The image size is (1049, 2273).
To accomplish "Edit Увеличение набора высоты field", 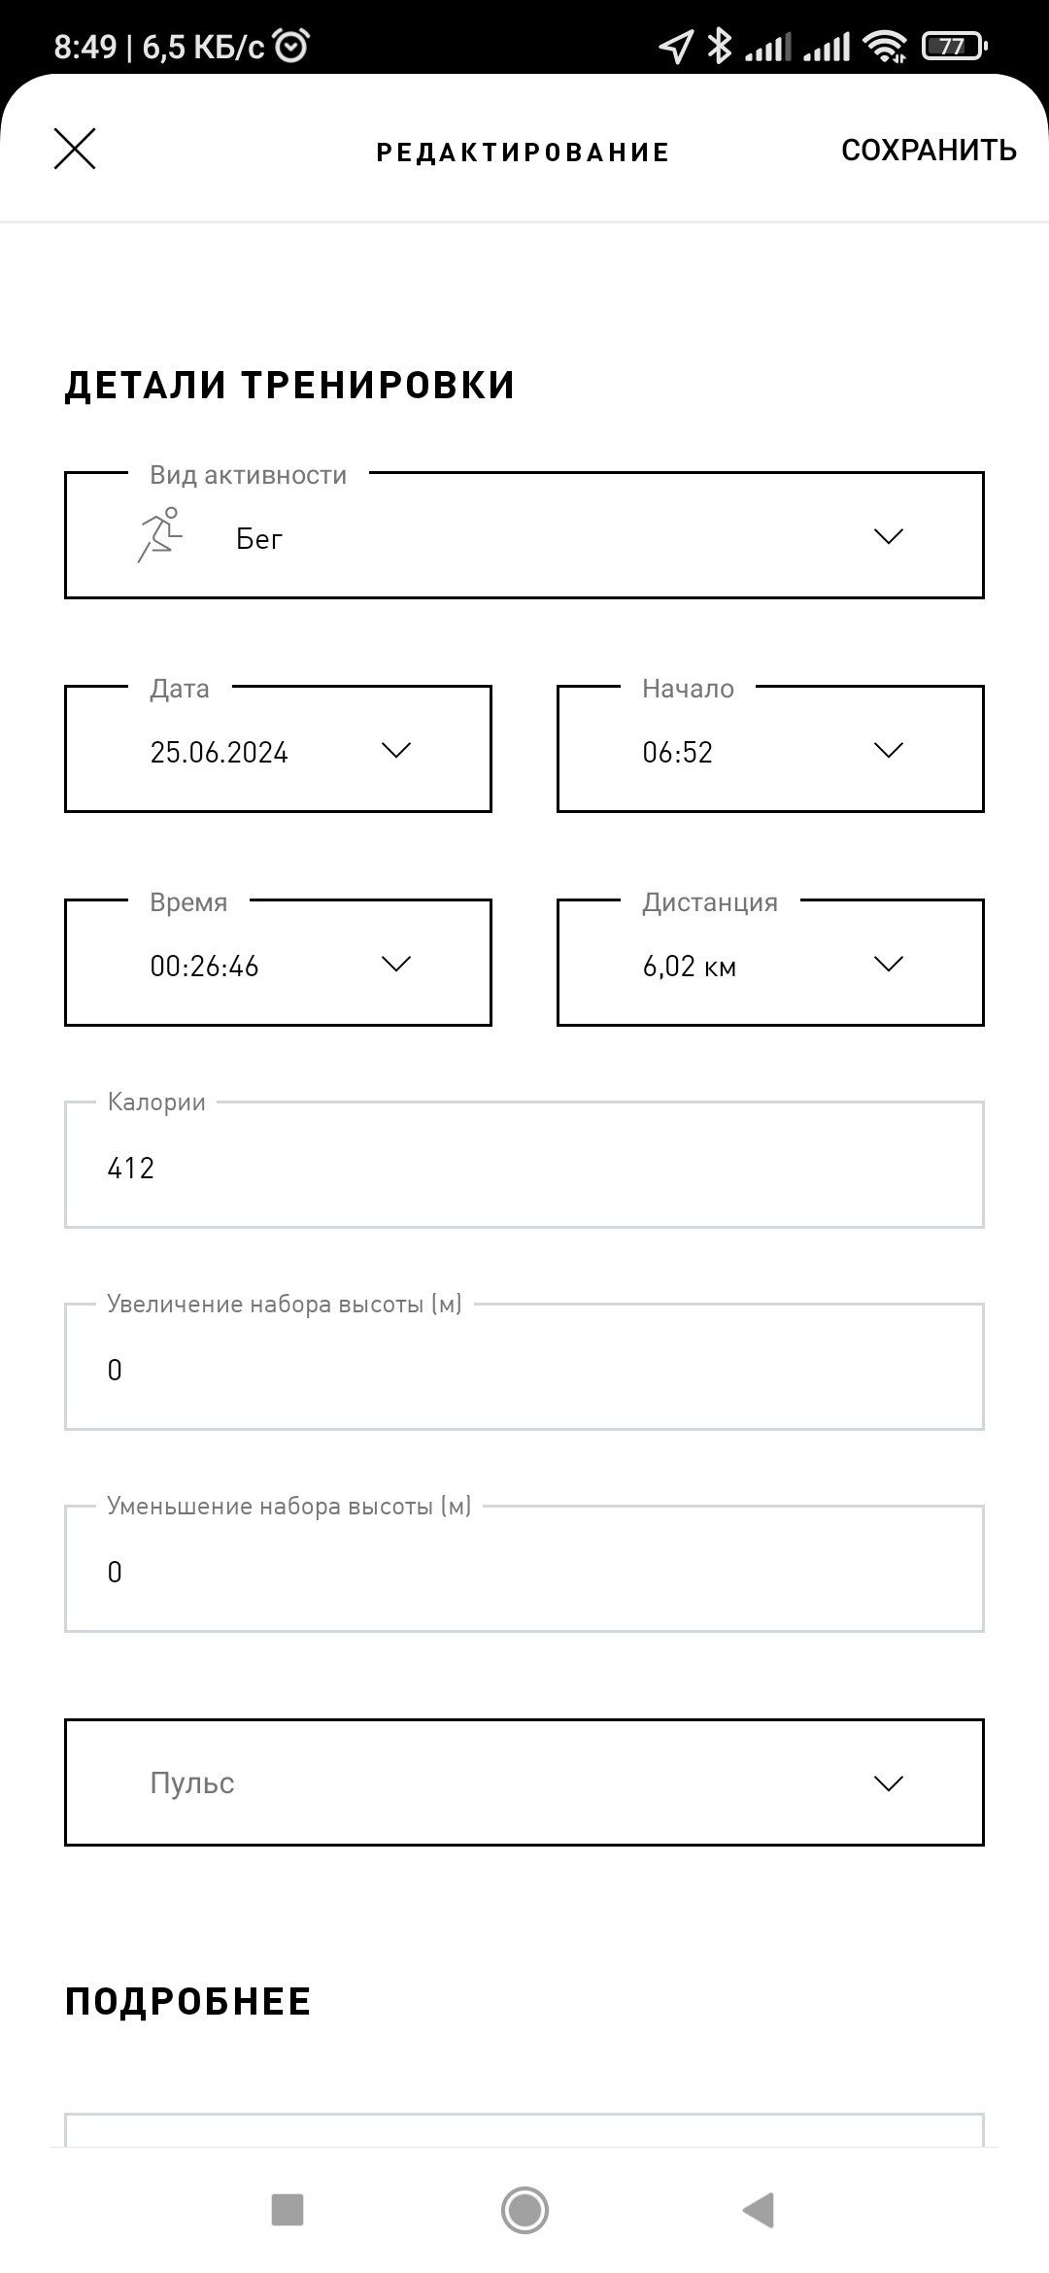I will [x=524, y=1367].
